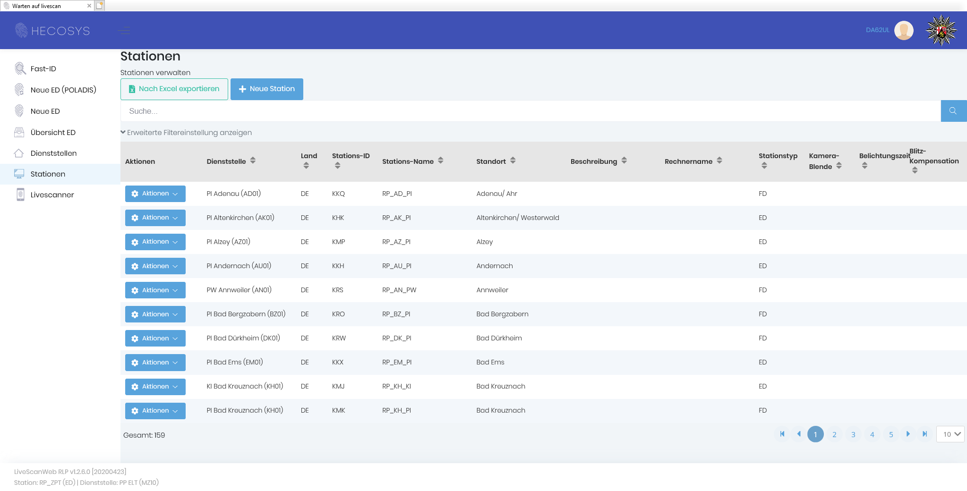
Task: Jump to the last page arrow
Action: (x=924, y=434)
